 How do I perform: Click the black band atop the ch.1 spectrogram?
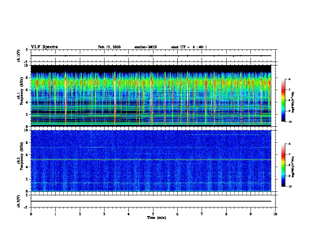(x=151, y=68)
